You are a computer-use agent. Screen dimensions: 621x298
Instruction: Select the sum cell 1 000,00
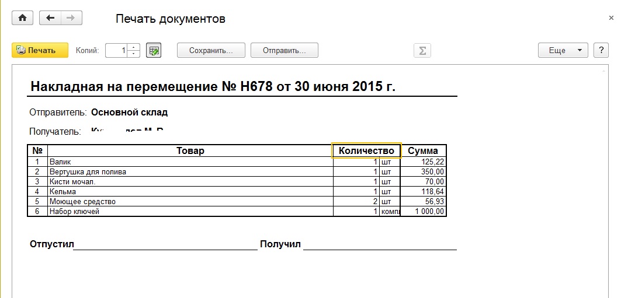point(423,211)
